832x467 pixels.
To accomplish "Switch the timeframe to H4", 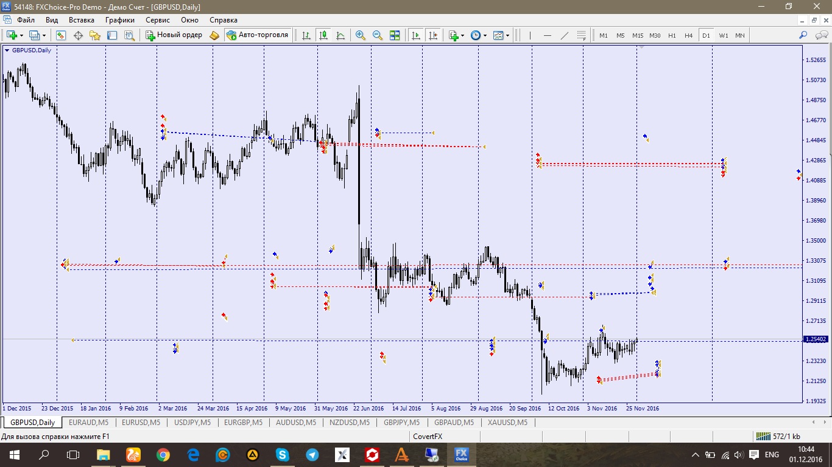I will (x=688, y=35).
